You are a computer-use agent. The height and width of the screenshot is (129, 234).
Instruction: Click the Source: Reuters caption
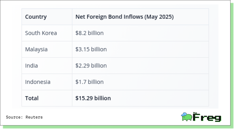[x=24, y=117]
